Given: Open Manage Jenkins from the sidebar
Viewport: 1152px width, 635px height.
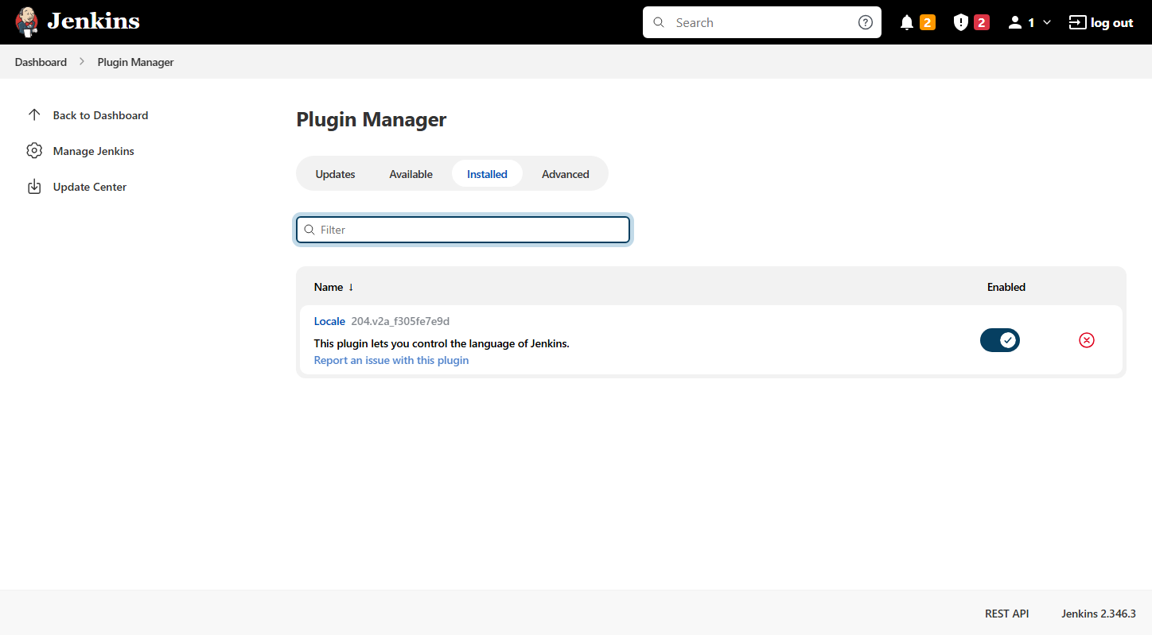Looking at the screenshot, I should pos(93,151).
